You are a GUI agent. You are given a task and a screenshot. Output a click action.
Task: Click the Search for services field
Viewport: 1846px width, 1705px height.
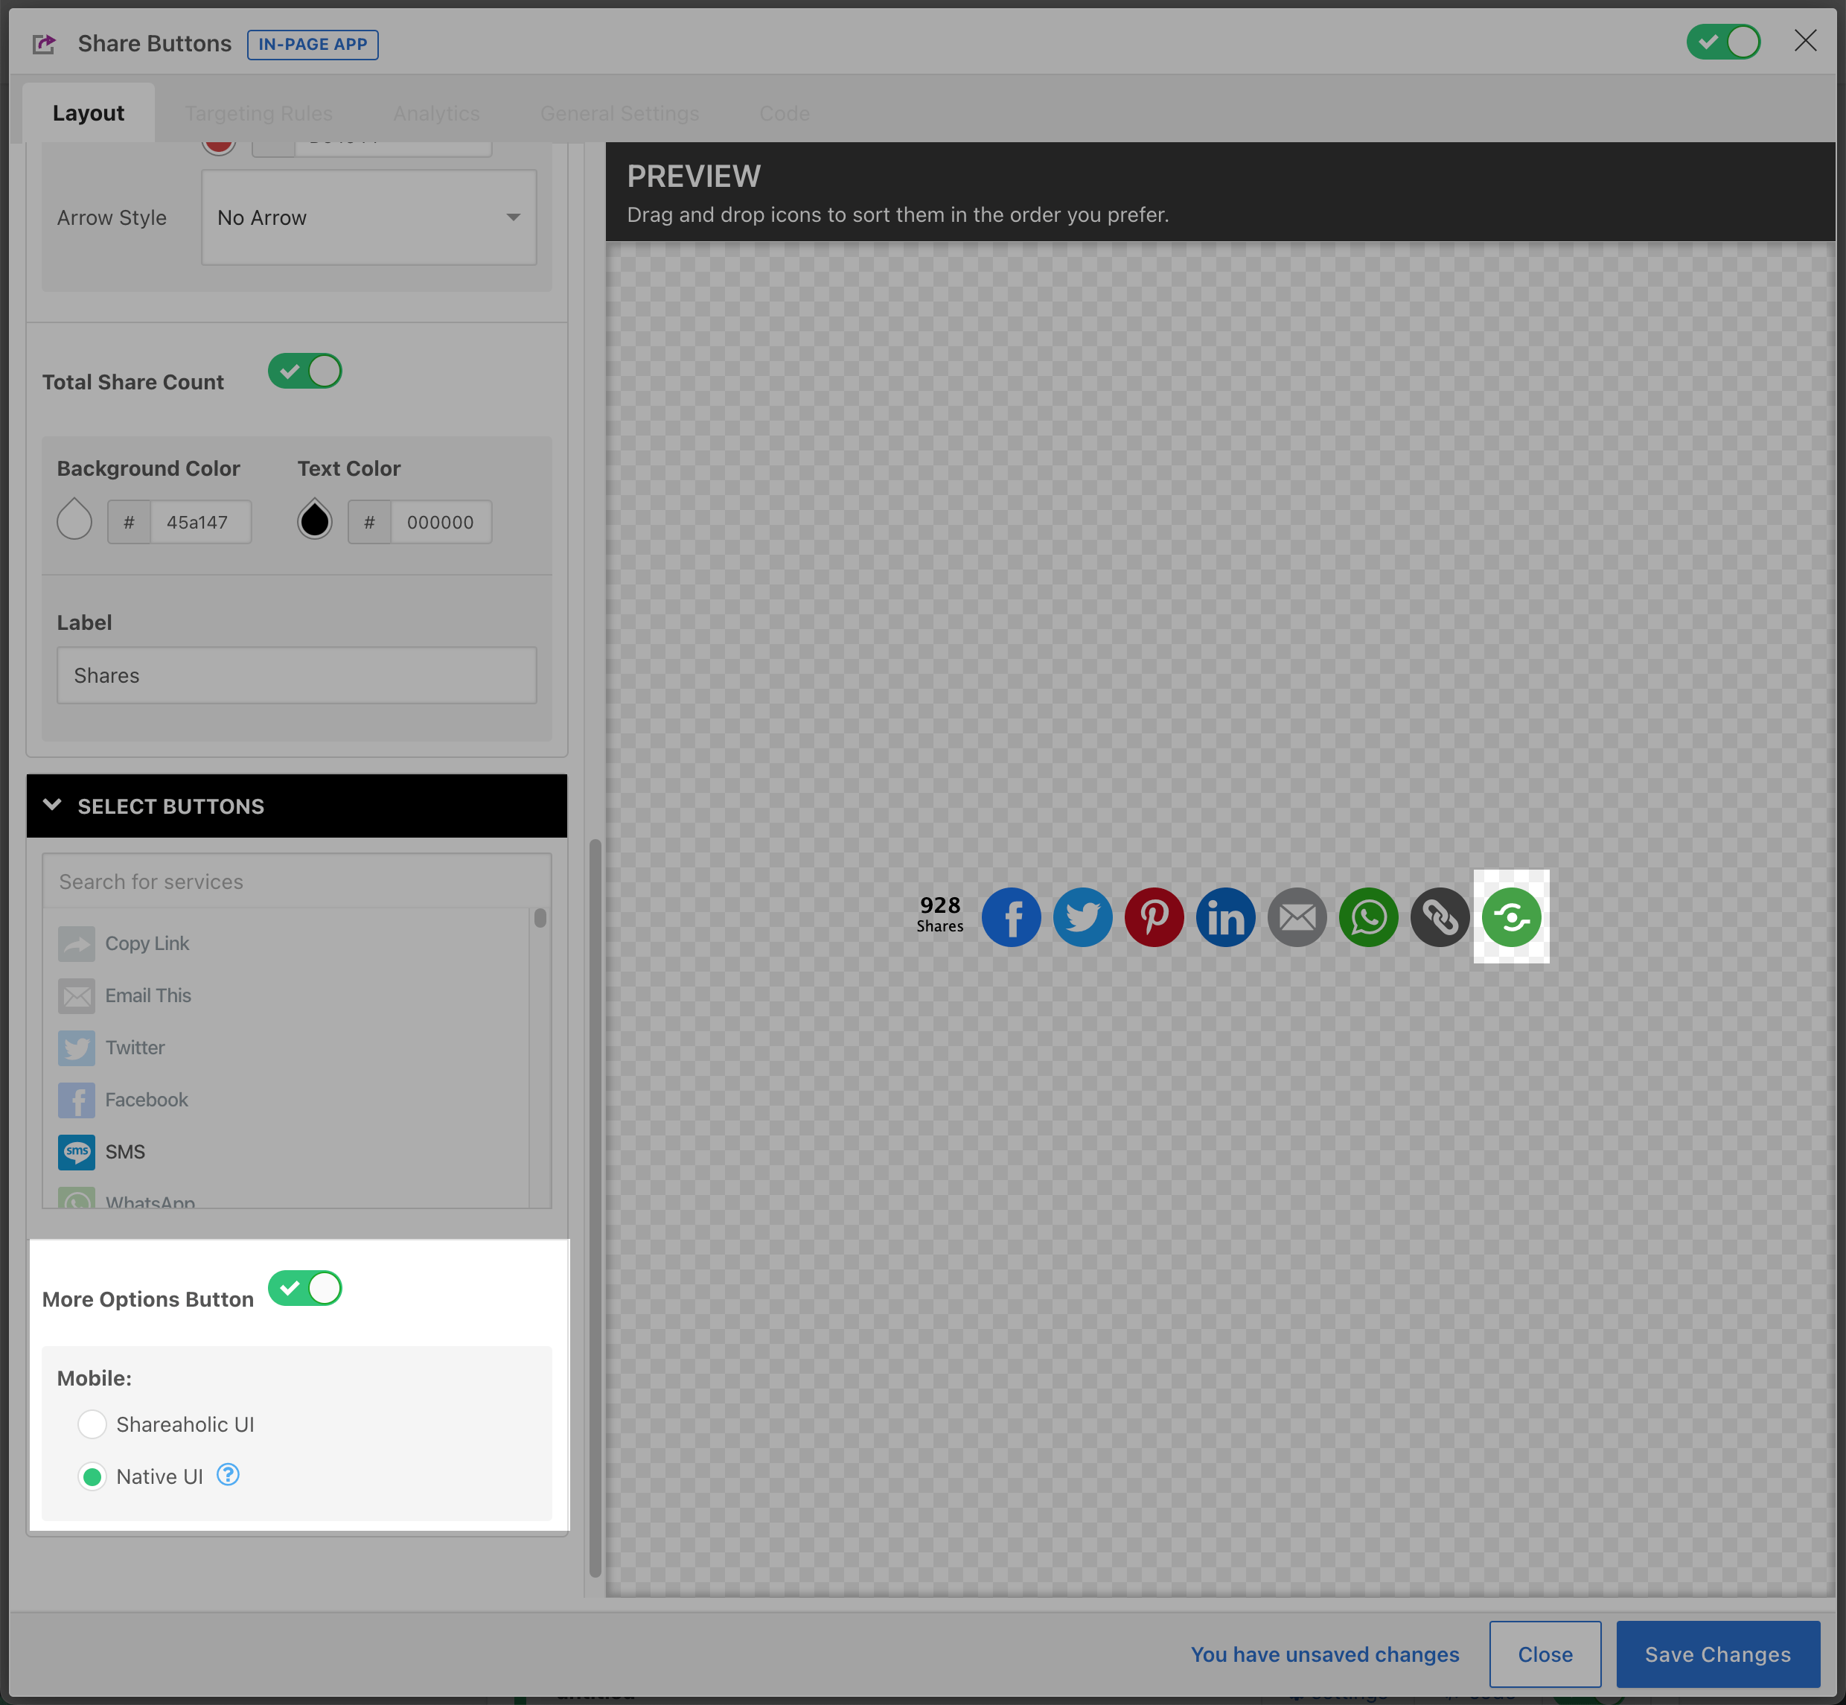[296, 882]
